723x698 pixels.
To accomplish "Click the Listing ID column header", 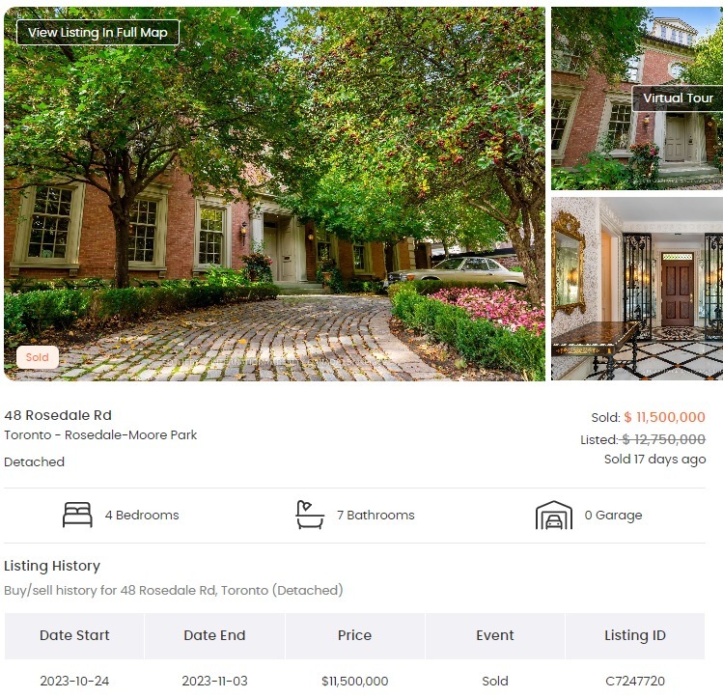I will (x=635, y=635).
